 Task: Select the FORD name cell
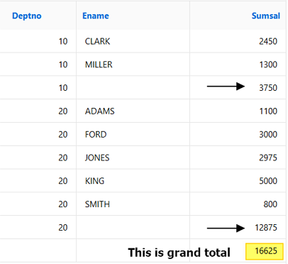pos(96,134)
